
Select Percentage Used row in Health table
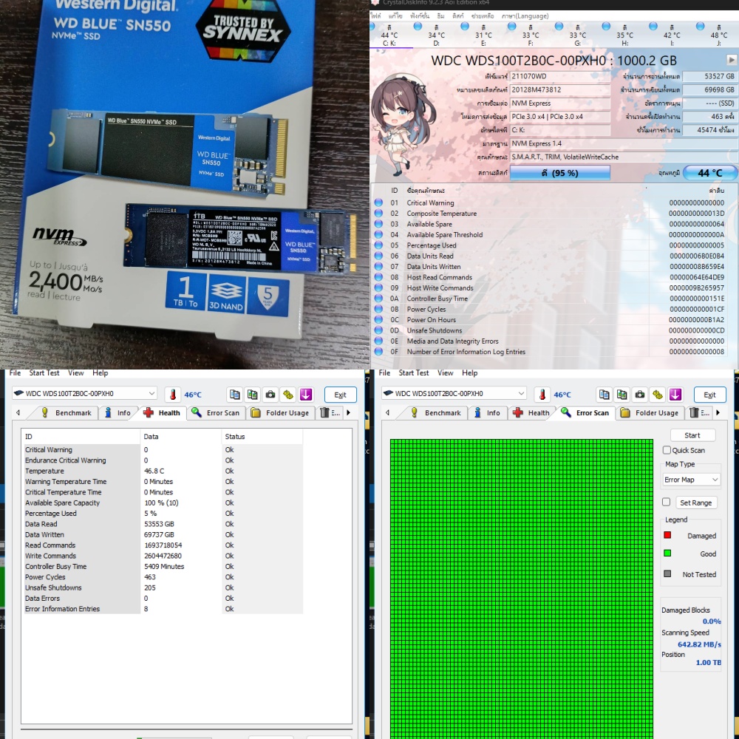coord(163,514)
